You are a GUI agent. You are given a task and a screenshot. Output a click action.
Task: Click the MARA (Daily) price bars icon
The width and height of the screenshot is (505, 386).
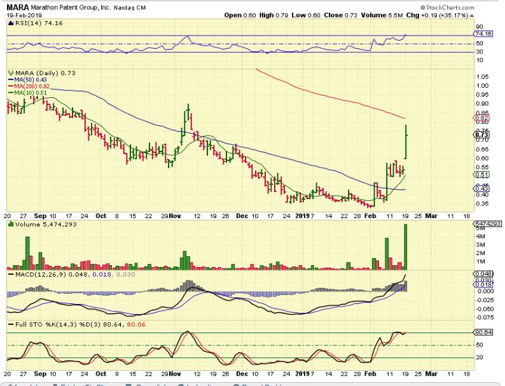(11, 73)
